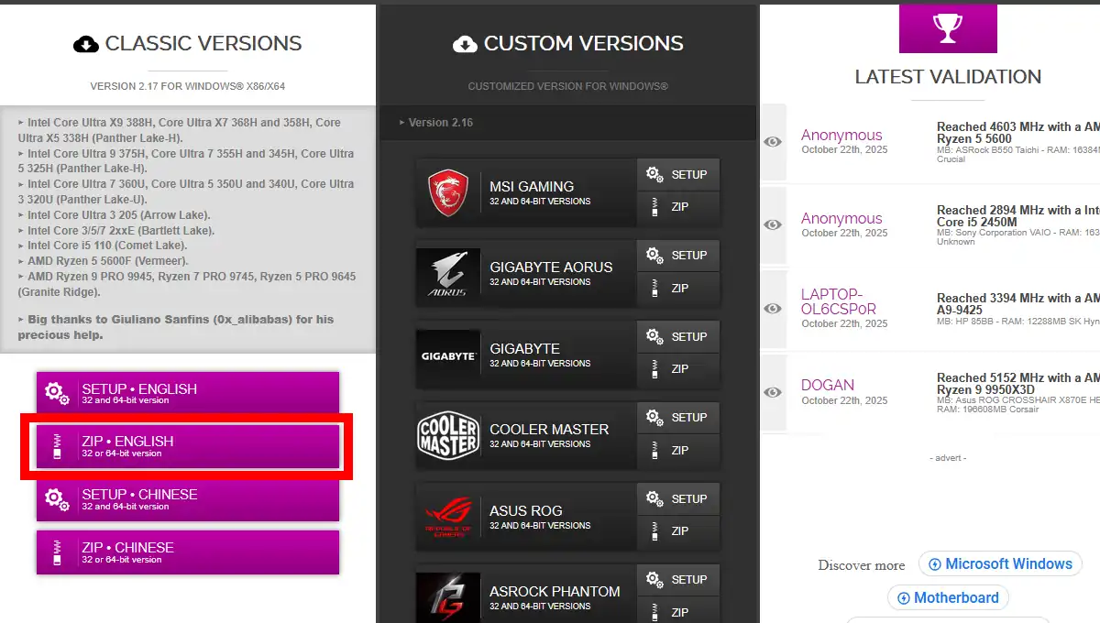The image size is (1100, 623).
Task: Click the Classic Versions cloud download icon
Action: pyautogui.click(x=86, y=44)
